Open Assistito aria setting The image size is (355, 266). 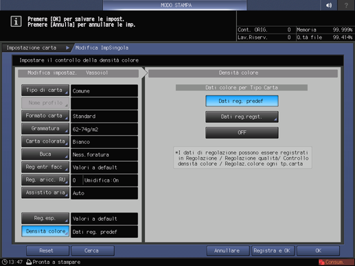(x=45, y=193)
